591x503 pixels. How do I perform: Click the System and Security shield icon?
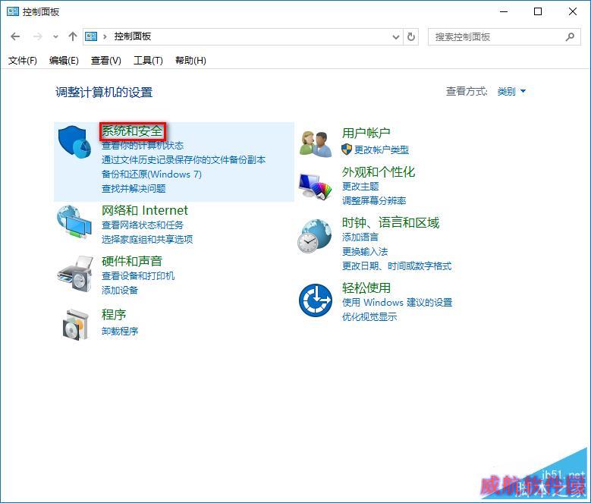(x=74, y=143)
